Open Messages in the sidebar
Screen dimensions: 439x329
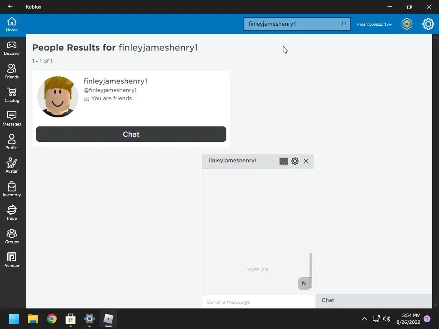tap(12, 119)
